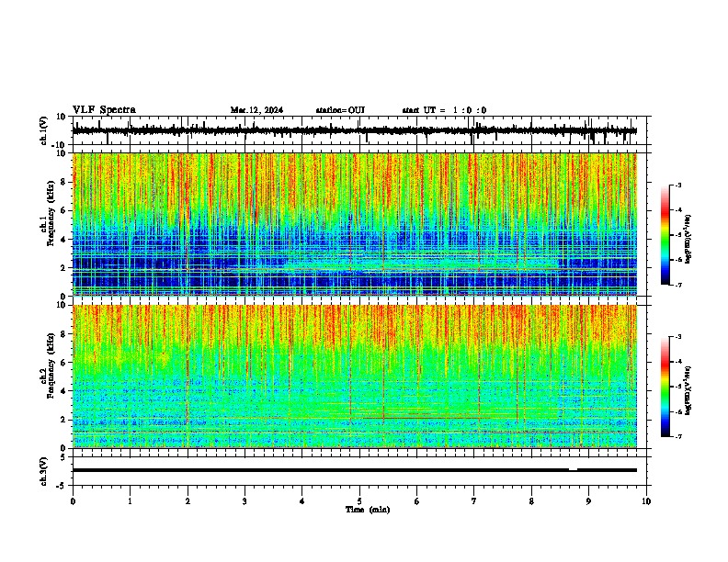Click the 'station=OUJ' label
This screenshot has width=728, height=562.
(x=340, y=110)
